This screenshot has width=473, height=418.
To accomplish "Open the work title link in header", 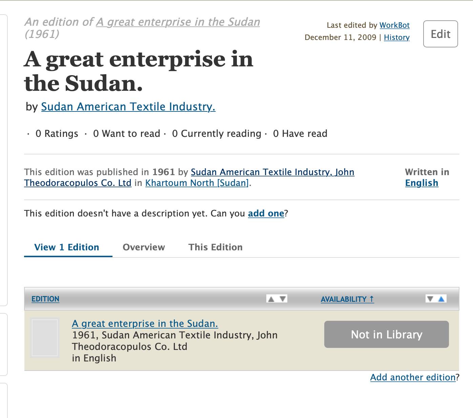I will [178, 22].
